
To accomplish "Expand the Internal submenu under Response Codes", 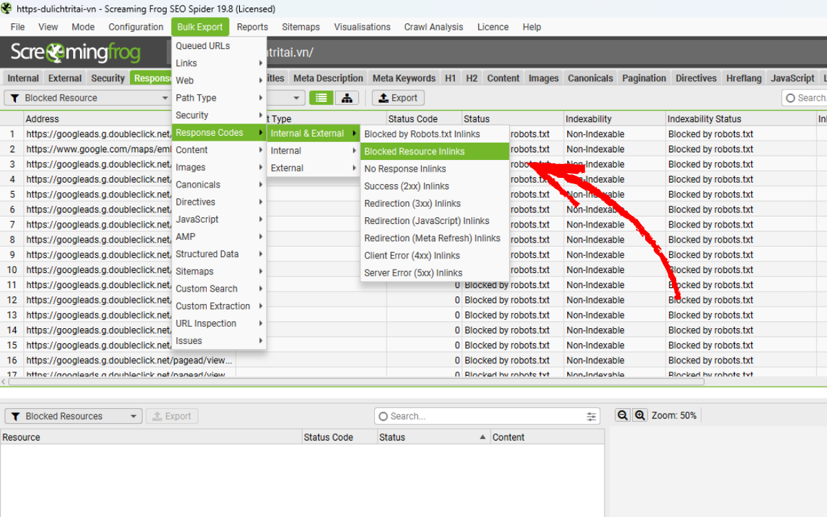I will click(314, 150).
